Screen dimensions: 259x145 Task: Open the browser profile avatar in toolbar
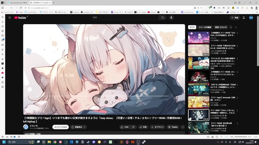pos(256,8)
